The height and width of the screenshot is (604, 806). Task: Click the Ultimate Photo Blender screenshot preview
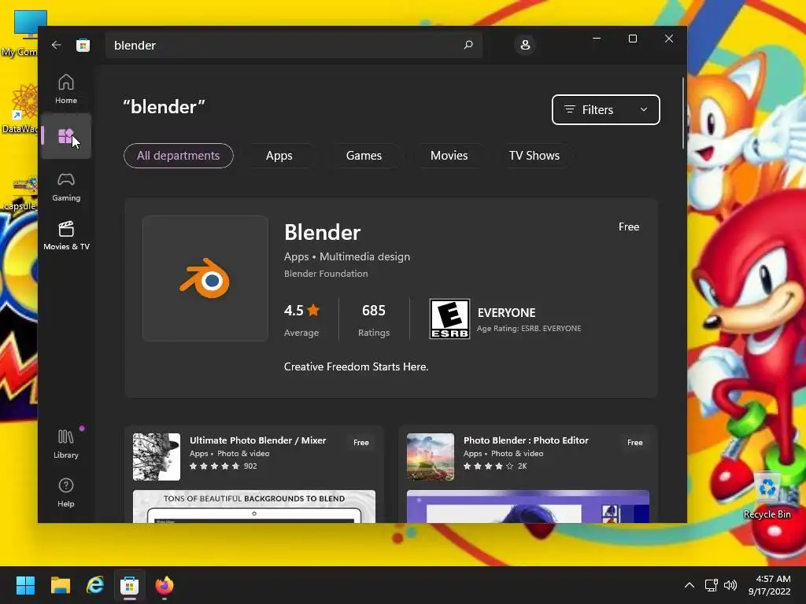pyautogui.click(x=254, y=507)
